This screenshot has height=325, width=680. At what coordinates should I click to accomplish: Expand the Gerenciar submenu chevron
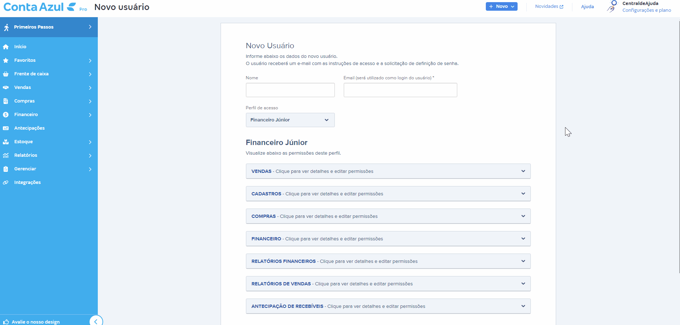coord(90,169)
